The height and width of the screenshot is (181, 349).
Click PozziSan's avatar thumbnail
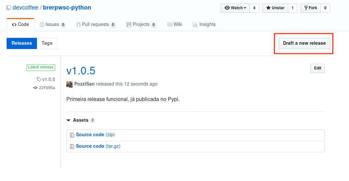coord(70,84)
